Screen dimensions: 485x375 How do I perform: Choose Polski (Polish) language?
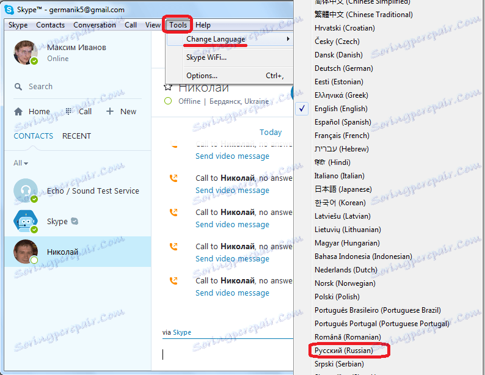337,296
